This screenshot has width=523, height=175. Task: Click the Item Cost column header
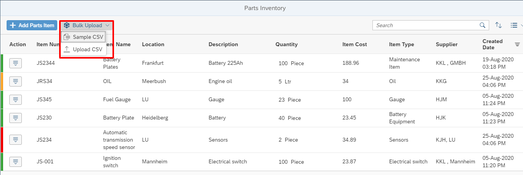pyautogui.click(x=355, y=44)
